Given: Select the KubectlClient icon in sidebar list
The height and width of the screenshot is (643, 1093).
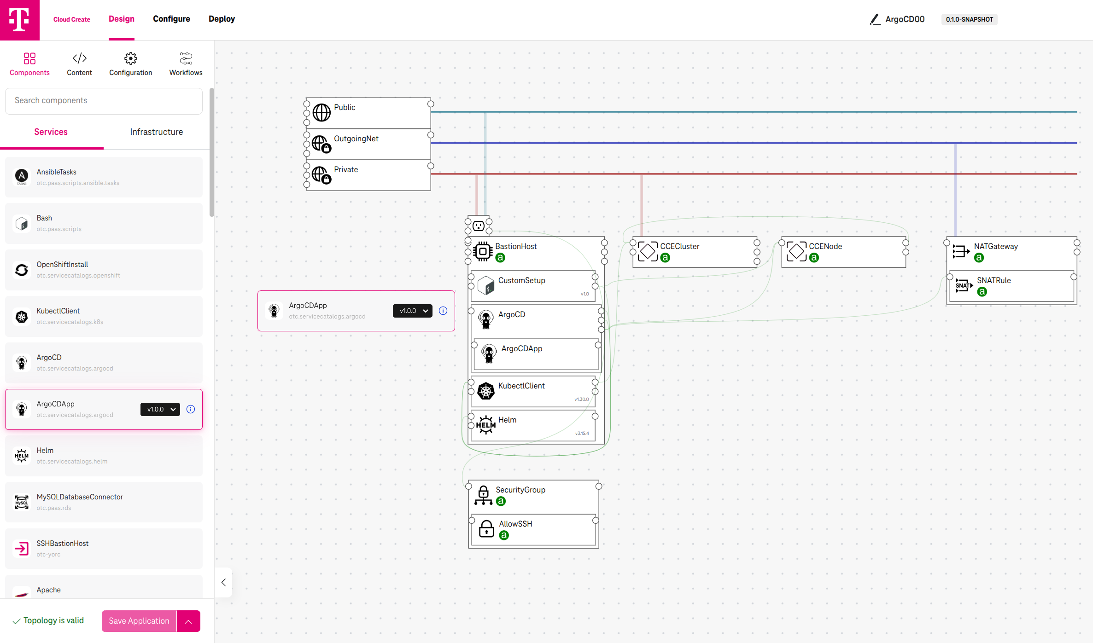Looking at the screenshot, I should [x=22, y=316].
